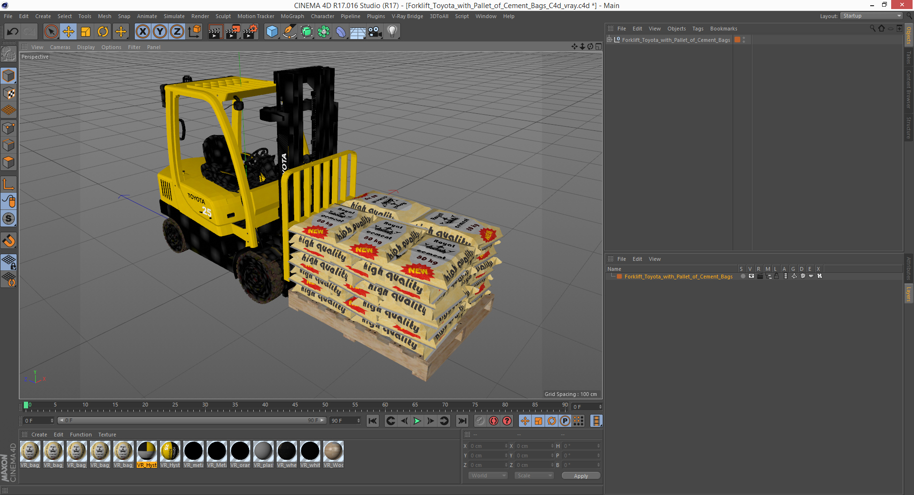Toggle layer visibility eye in Layers panel
The image size is (914, 495).
click(751, 276)
